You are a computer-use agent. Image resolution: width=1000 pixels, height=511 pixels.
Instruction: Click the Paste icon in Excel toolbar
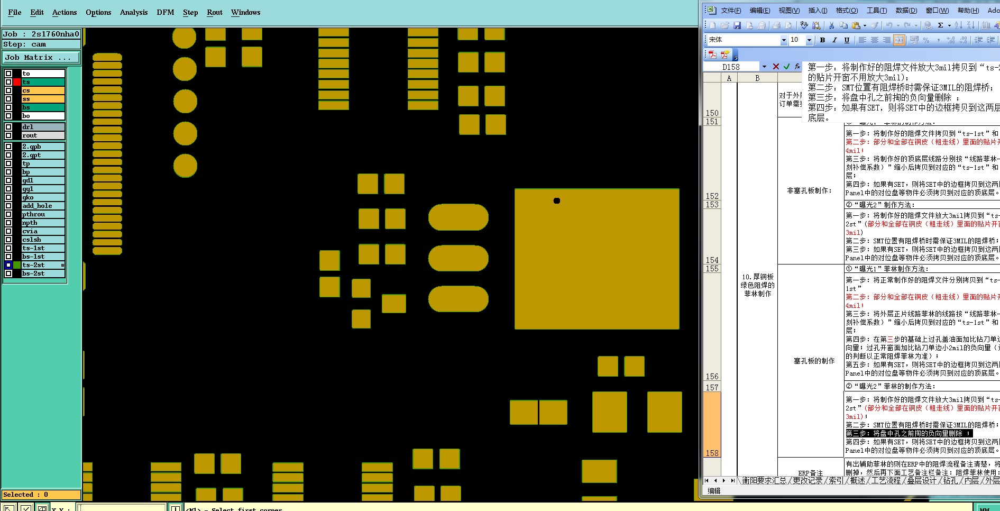coord(856,25)
